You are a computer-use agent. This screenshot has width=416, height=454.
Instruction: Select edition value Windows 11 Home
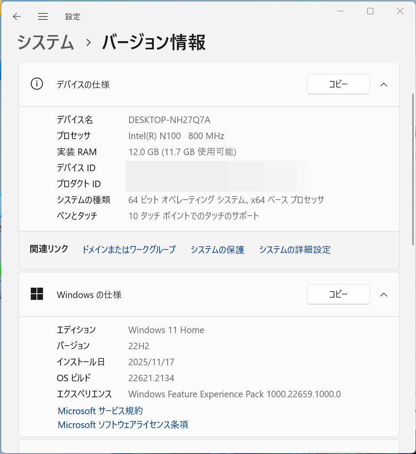point(166,330)
